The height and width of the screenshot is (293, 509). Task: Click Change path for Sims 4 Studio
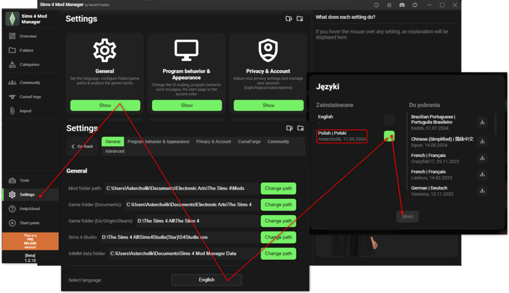coord(278,237)
